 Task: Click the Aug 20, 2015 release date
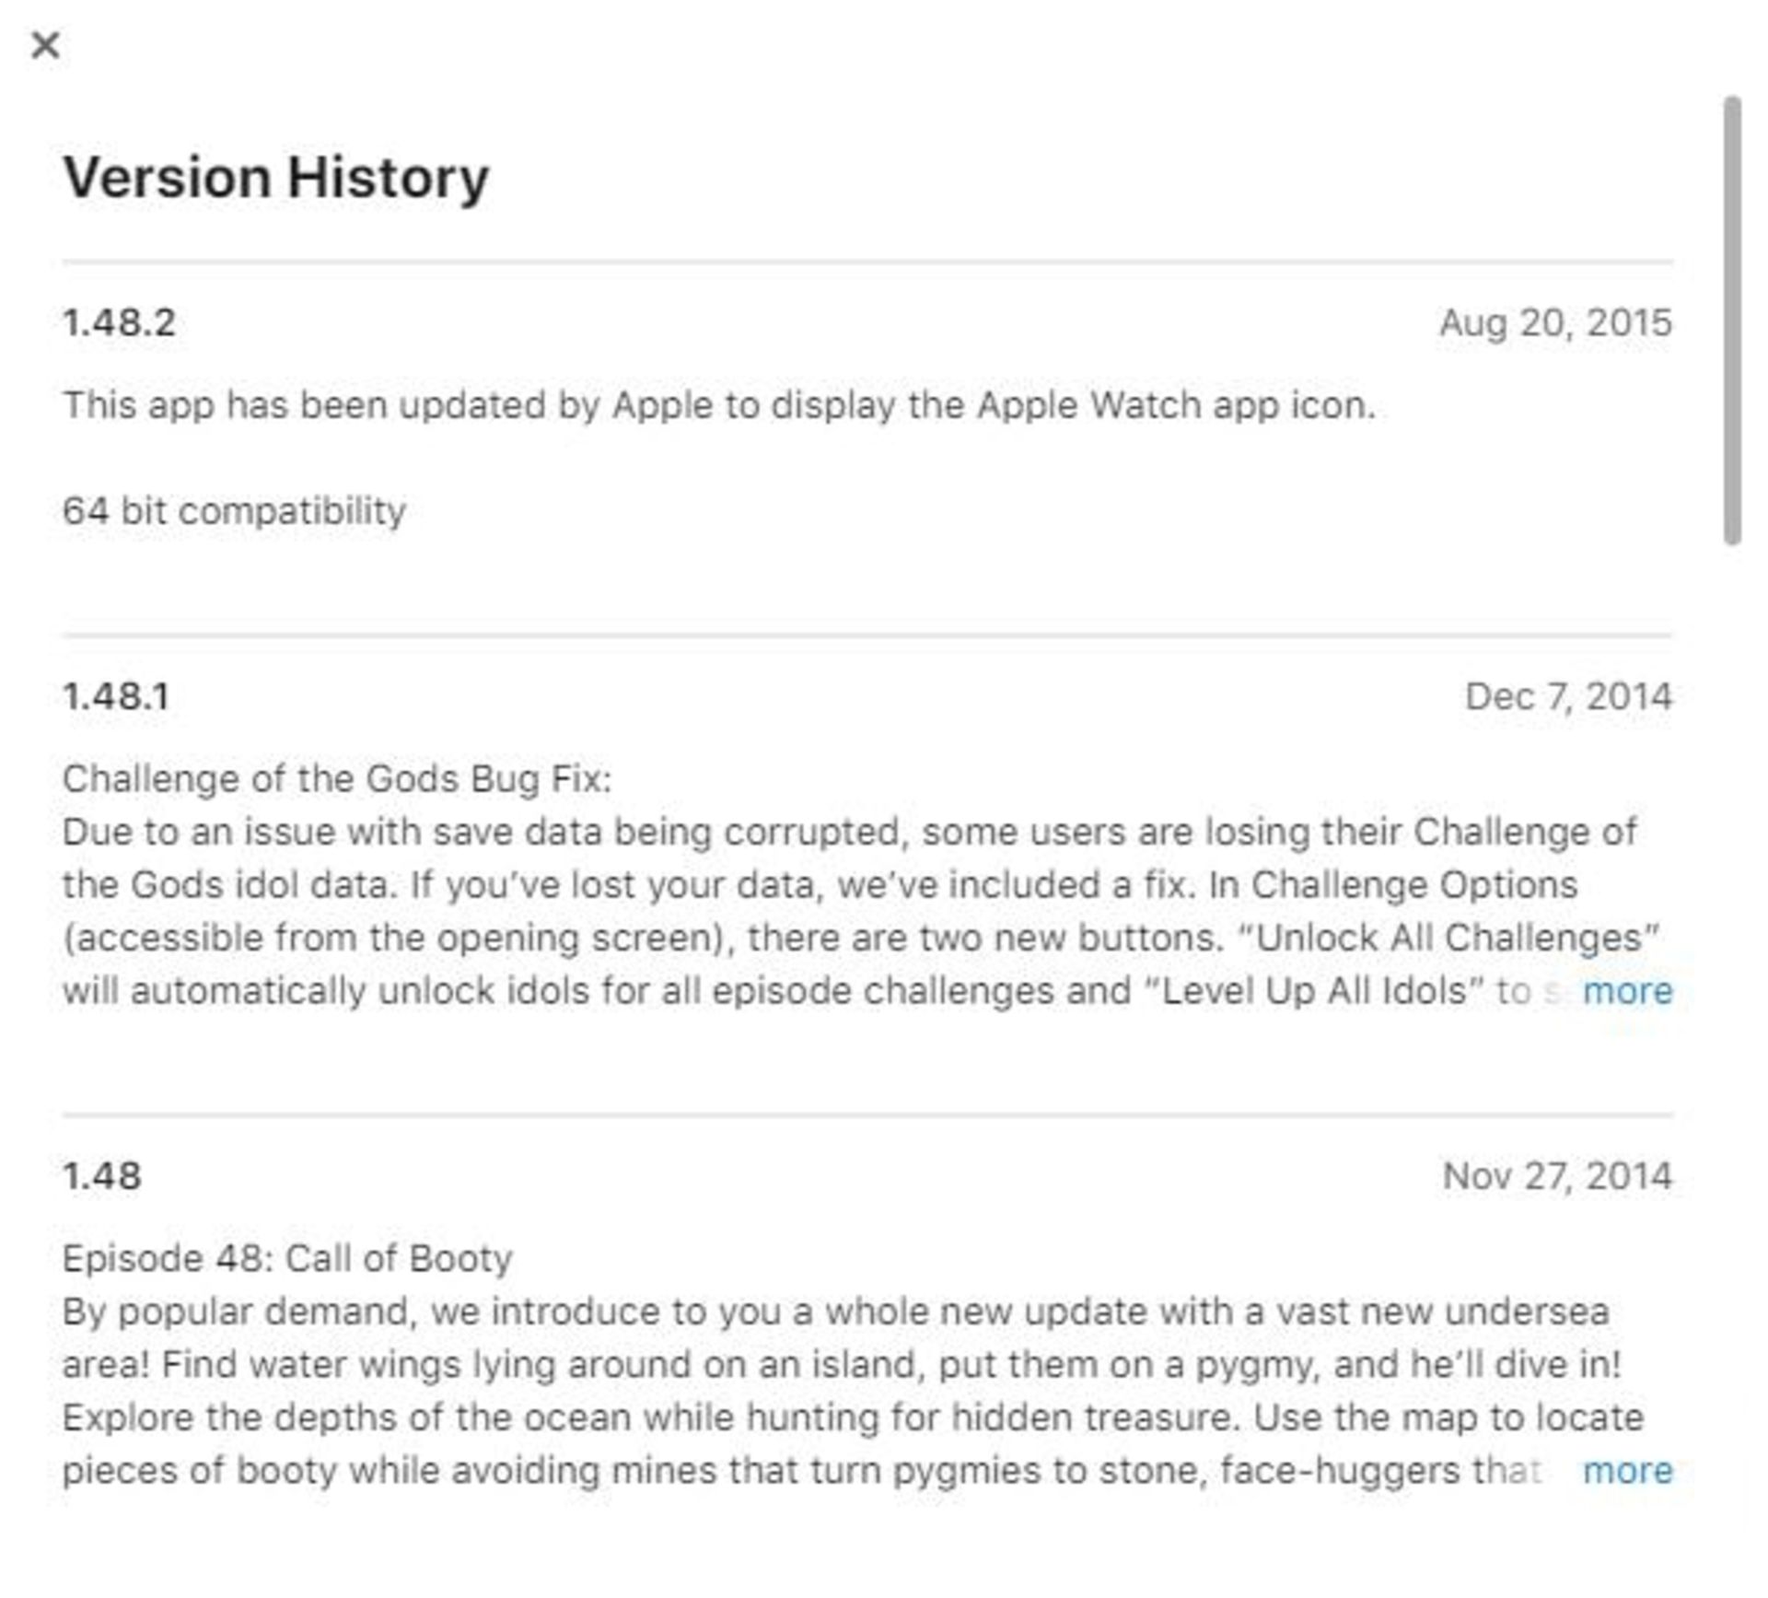[x=1555, y=323]
